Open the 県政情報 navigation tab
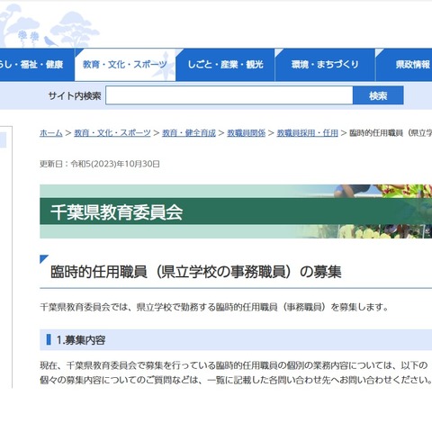The width and height of the screenshot is (432, 432). coord(404,65)
